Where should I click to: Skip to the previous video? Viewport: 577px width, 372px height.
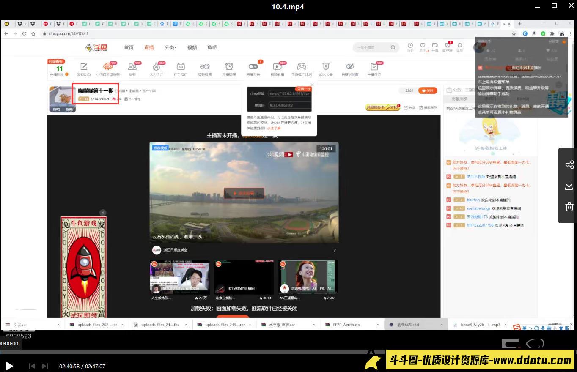32,366
